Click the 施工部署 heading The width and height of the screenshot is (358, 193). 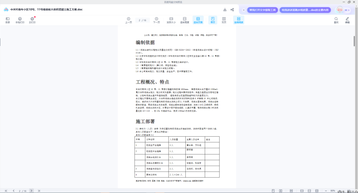pos(145,121)
